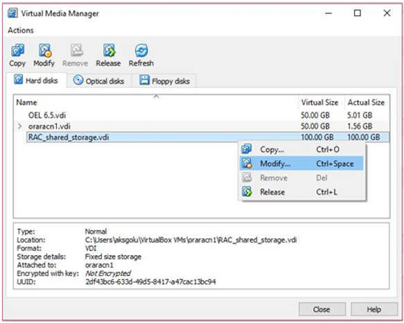The image size is (404, 323).
Task: Switch to the Floppy disks tab
Action: (x=165, y=81)
